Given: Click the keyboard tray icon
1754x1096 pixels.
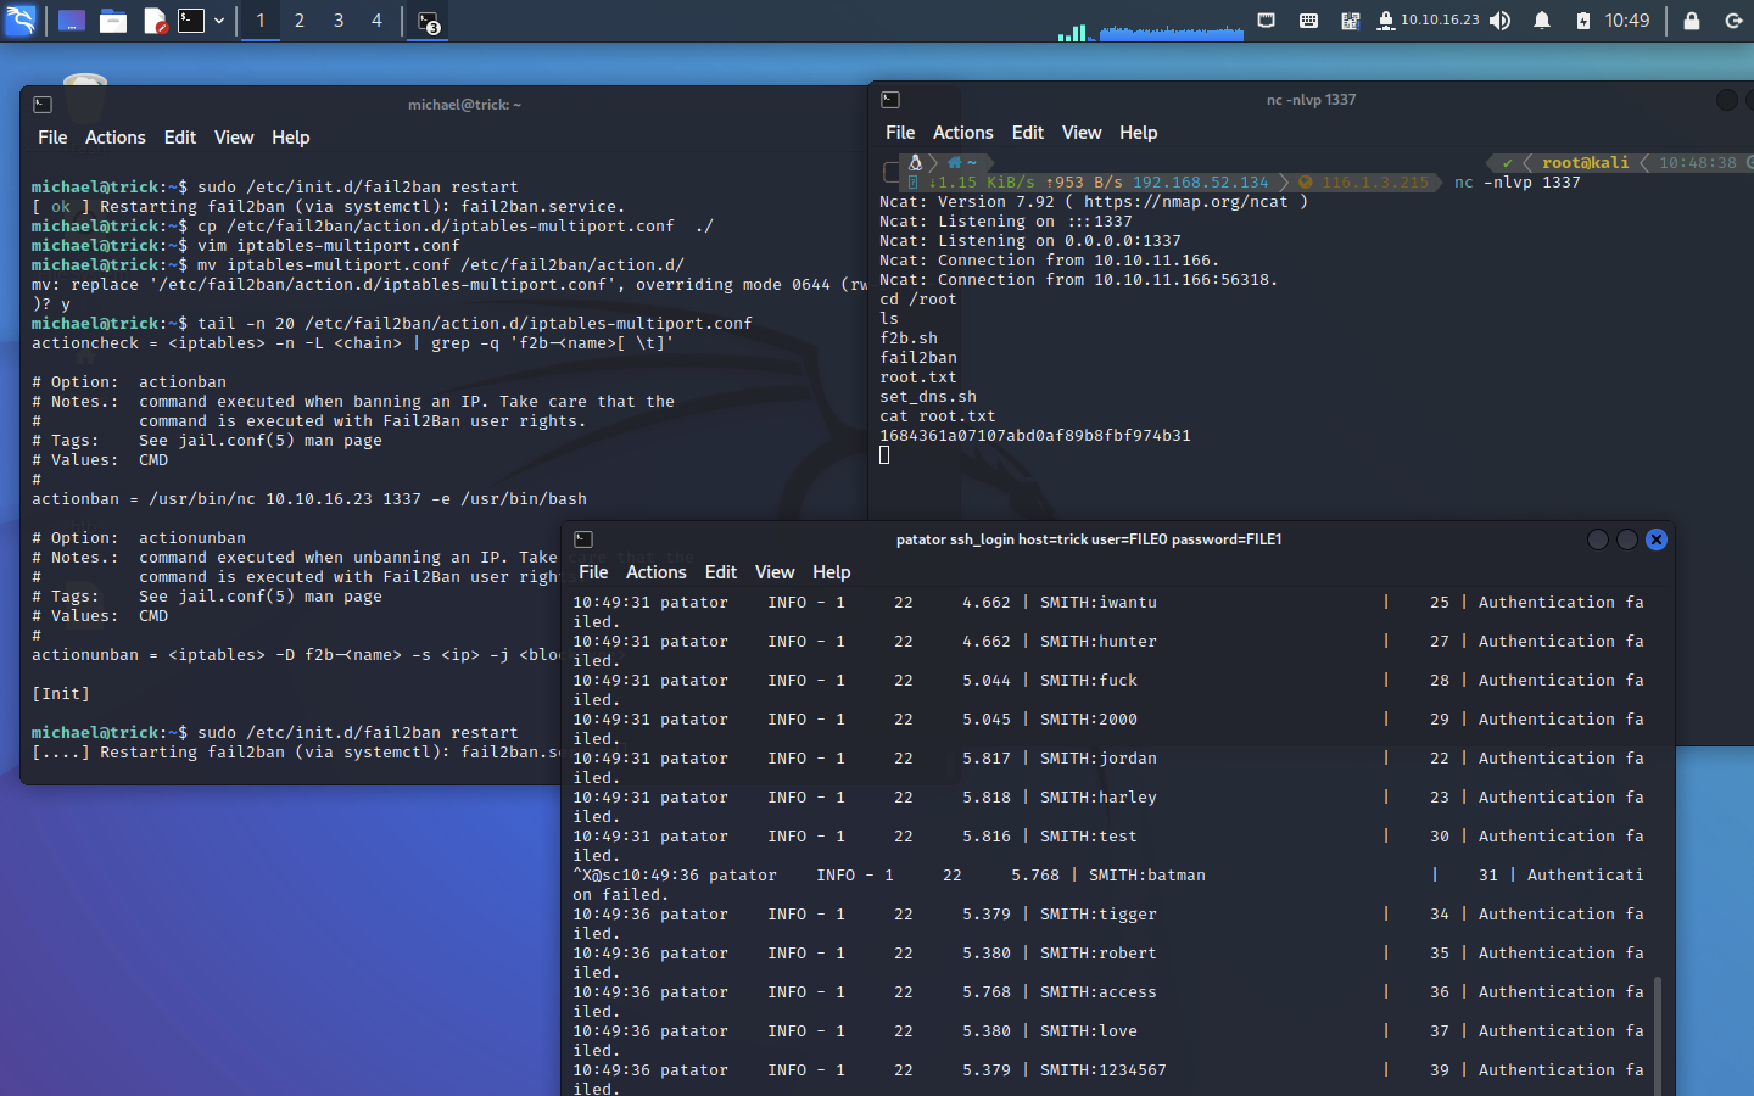Looking at the screenshot, I should tap(1308, 20).
